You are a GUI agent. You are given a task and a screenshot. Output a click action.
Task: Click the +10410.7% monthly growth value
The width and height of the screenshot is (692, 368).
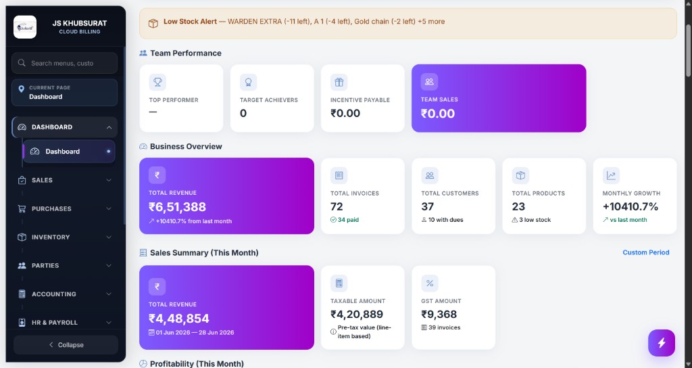[631, 206]
